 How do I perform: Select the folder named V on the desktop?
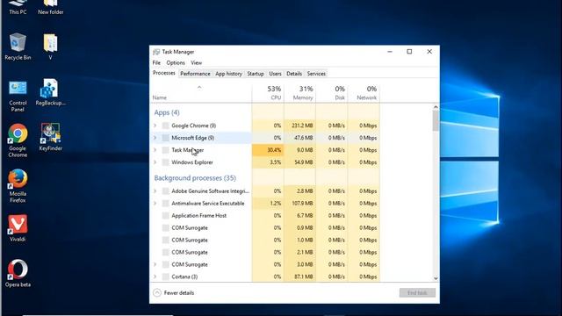click(x=51, y=47)
